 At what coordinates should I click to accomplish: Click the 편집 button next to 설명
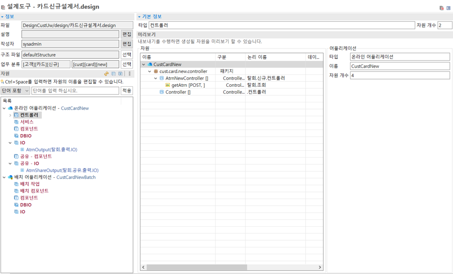click(127, 34)
